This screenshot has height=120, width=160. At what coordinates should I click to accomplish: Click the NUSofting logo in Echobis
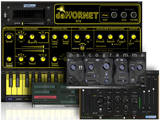[151, 117]
